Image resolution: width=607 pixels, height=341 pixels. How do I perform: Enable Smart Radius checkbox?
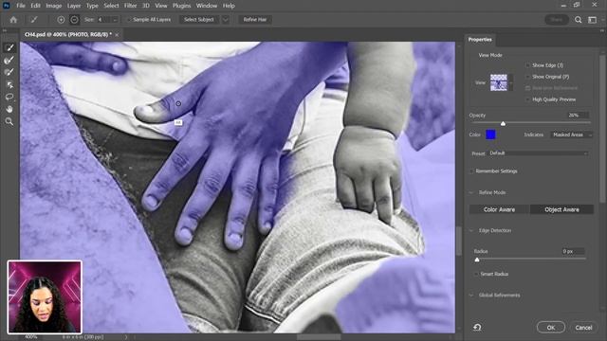click(x=476, y=274)
